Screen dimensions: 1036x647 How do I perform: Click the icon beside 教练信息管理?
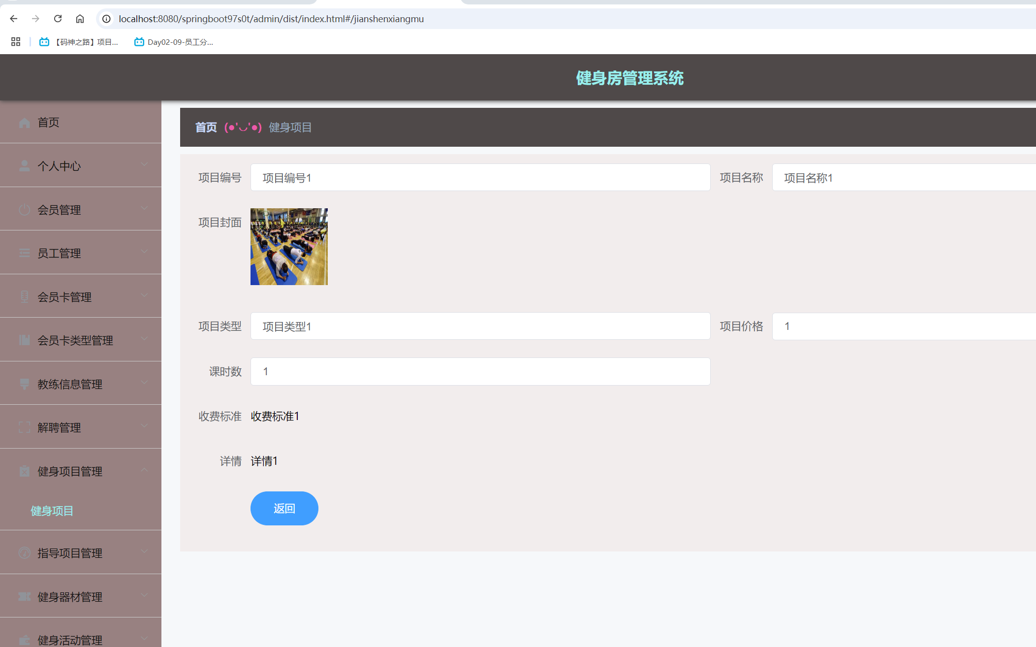[x=24, y=384]
